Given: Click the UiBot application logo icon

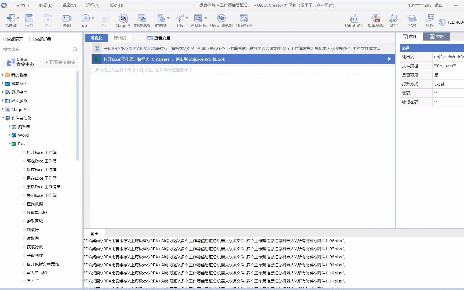Looking at the screenshot, I should (4, 5).
